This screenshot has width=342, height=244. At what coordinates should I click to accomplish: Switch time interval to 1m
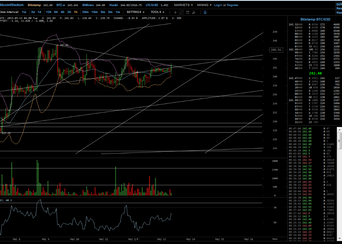118,12
